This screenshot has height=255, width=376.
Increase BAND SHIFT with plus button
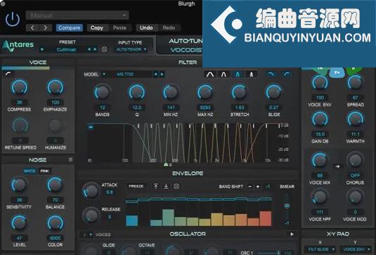(x=258, y=186)
